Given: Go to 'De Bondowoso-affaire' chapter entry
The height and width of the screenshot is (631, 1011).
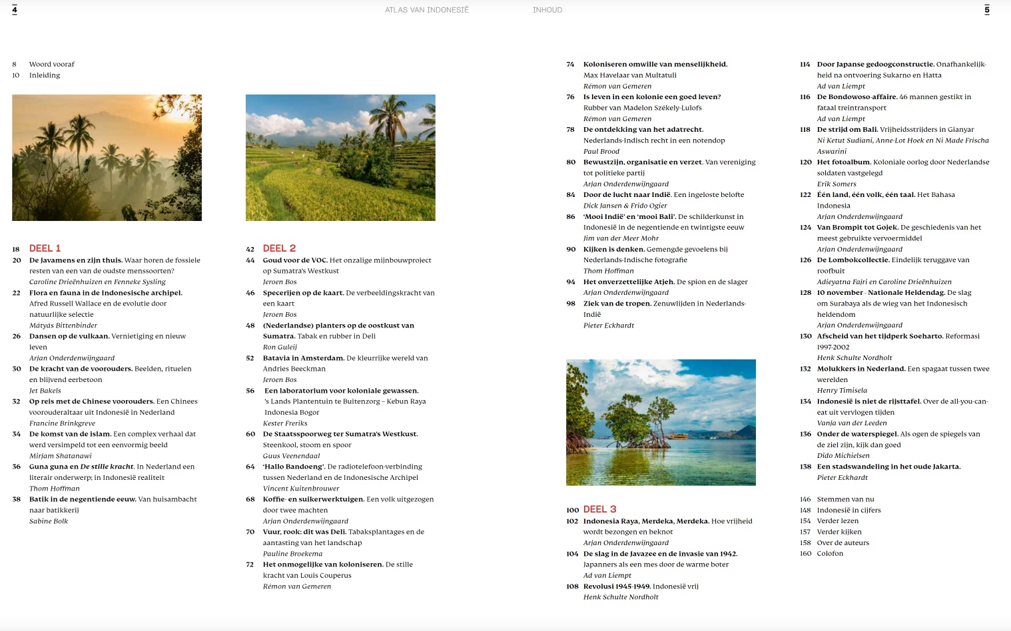Looking at the screenshot, I should 856,97.
